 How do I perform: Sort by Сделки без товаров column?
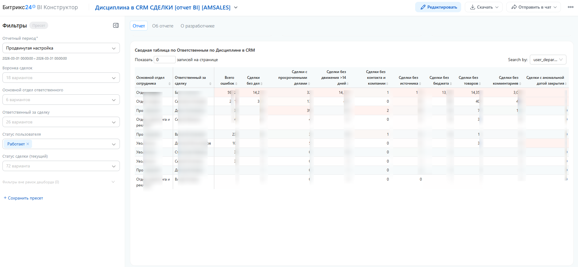pyautogui.click(x=480, y=84)
